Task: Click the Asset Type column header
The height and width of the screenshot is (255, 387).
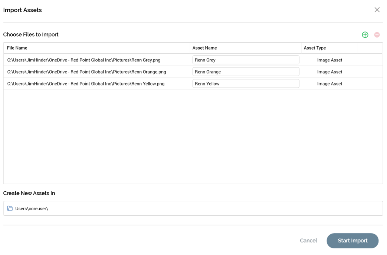Action: tap(315, 48)
